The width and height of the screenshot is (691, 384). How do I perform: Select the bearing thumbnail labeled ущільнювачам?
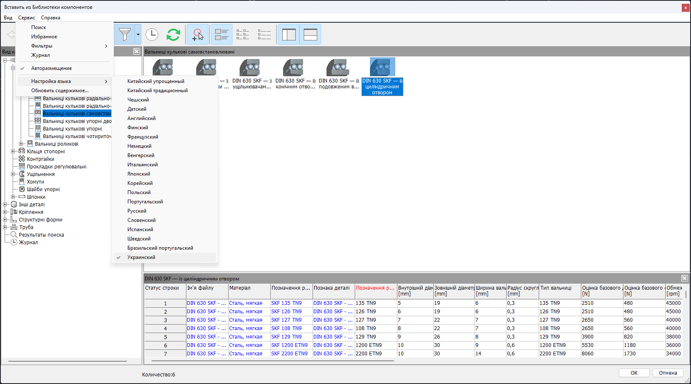point(252,74)
